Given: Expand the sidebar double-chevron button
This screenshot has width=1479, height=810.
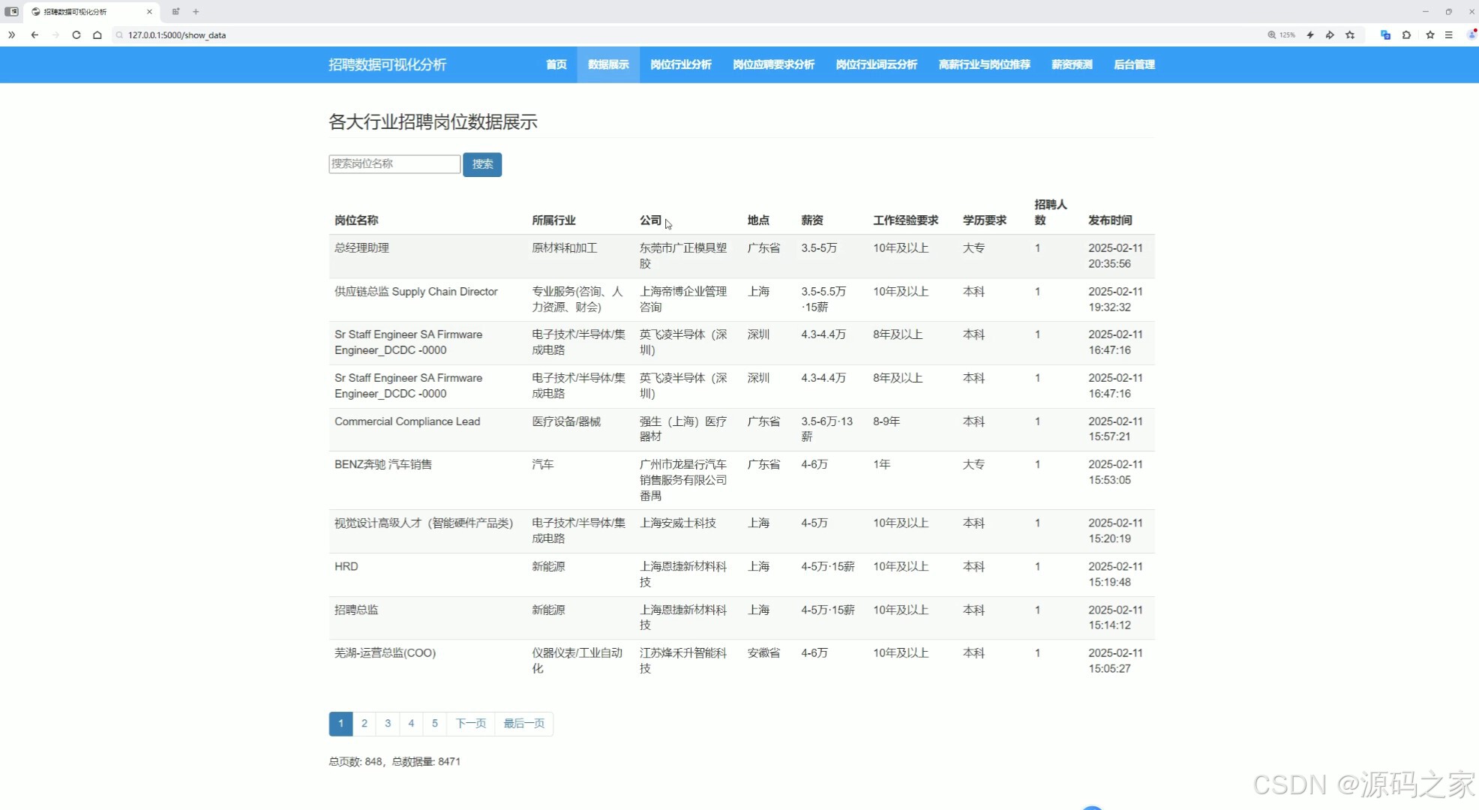Looking at the screenshot, I should tap(11, 34).
